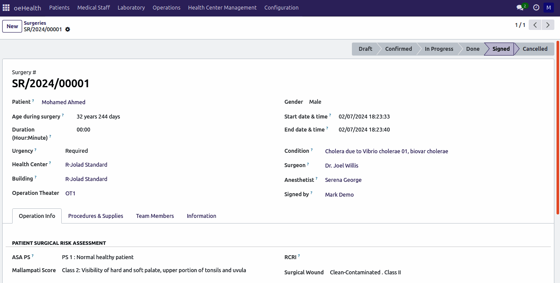Image resolution: width=560 pixels, height=283 pixels.
Task: Click the pager 1 / 1 counter
Action: (520, 25)
